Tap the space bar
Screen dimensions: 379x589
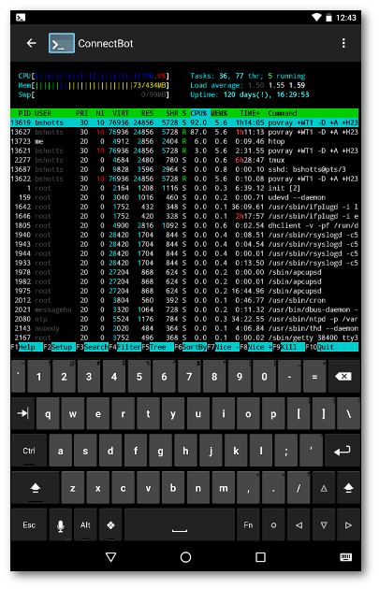coord(180,525)
